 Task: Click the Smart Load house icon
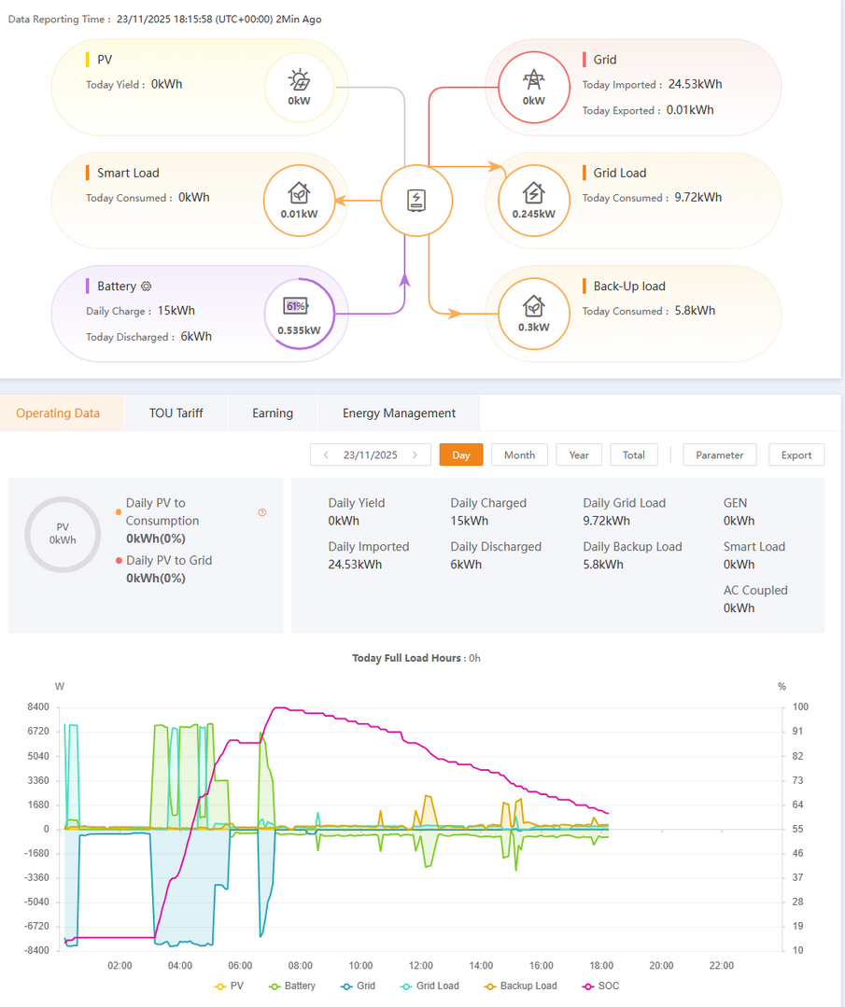pyautogui.click(x=299, y=193)
